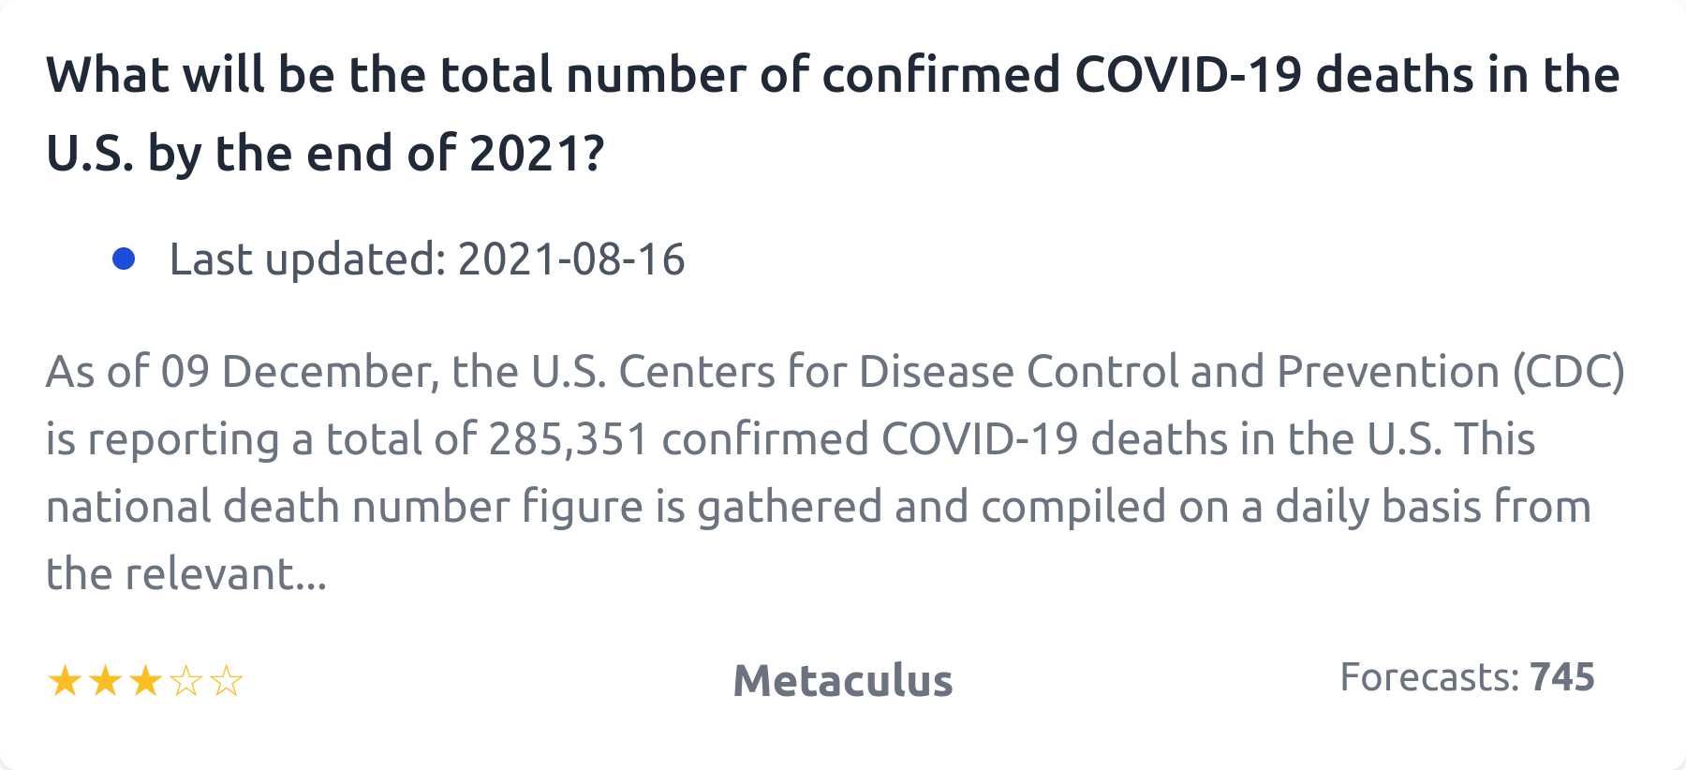The height and width of the screenshot is (770, 1686).
Task: Click the date 2021-08-16
Action: pos(571,259)
